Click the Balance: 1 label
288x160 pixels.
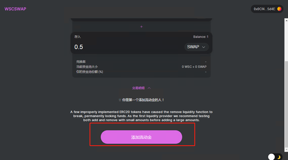point(200,37)
